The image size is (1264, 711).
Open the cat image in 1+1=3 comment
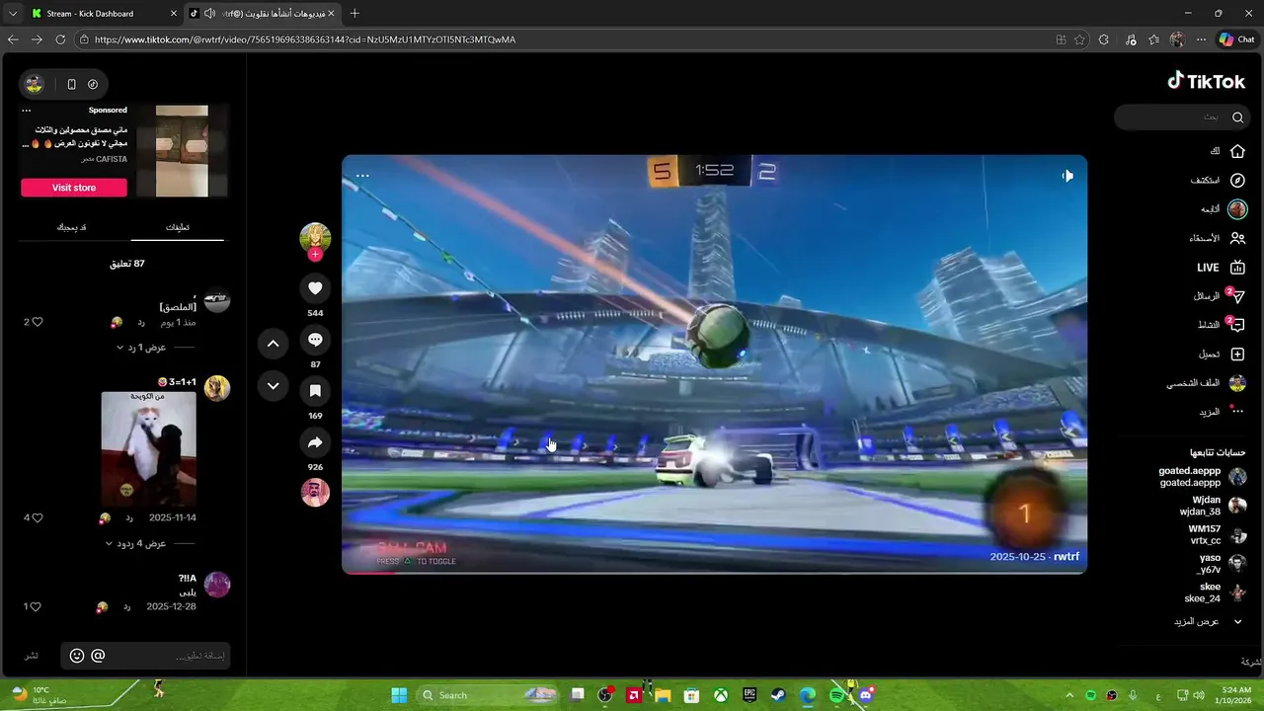tap(149, 448)
